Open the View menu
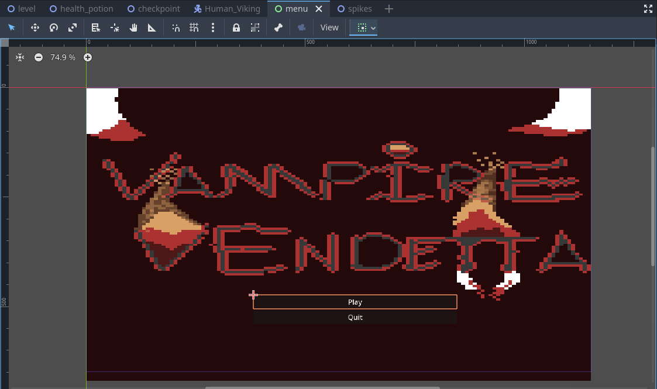Viewport: 657px width, 389px height. pos(329,27)
